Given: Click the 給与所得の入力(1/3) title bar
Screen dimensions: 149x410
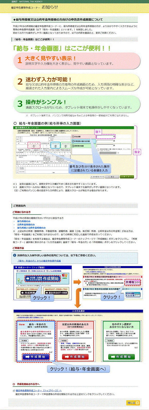Looking at the screenshot, I should point(74,128).
